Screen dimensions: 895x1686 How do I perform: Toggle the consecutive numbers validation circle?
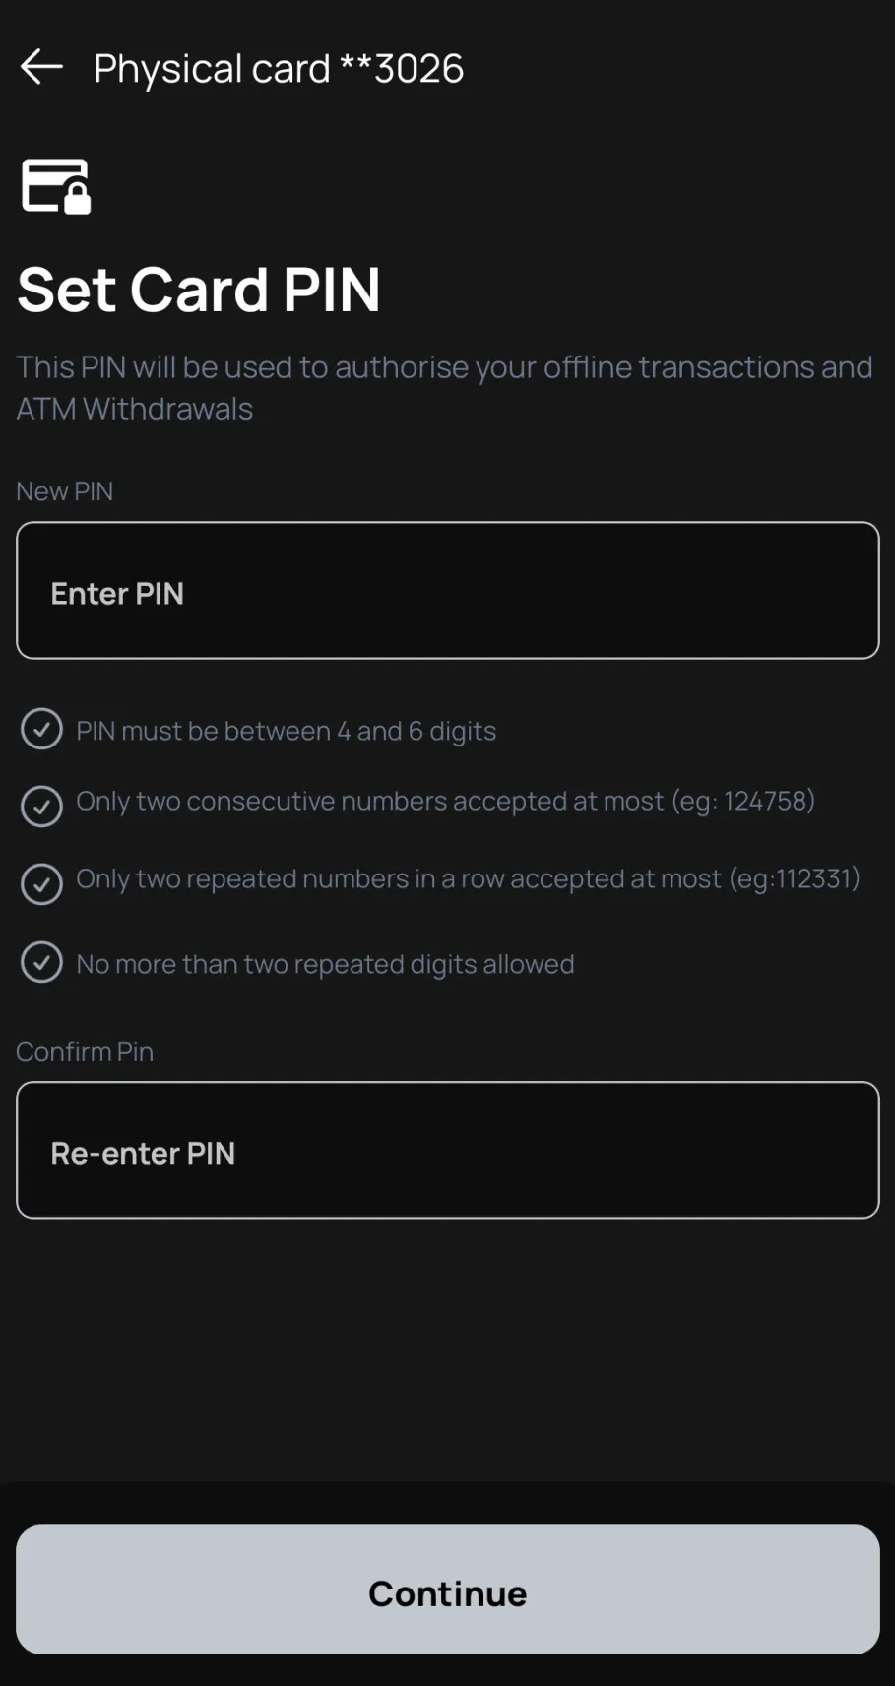[41, 806]
